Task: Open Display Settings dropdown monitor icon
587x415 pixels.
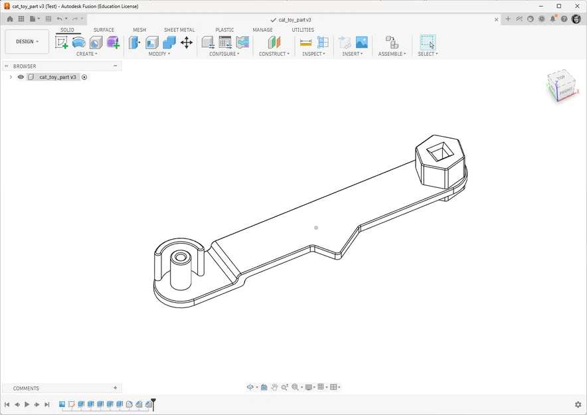Action: coord(310,387)
